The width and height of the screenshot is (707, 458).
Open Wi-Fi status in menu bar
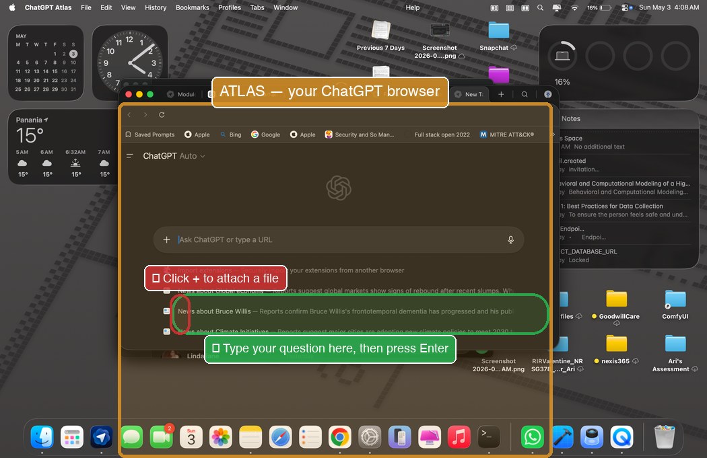(x=574, y=7)
